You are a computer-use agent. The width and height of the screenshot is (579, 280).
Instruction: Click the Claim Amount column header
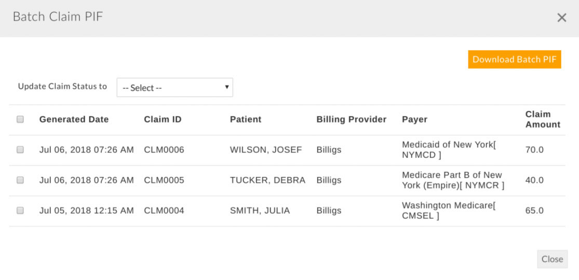tap(543, 119)
